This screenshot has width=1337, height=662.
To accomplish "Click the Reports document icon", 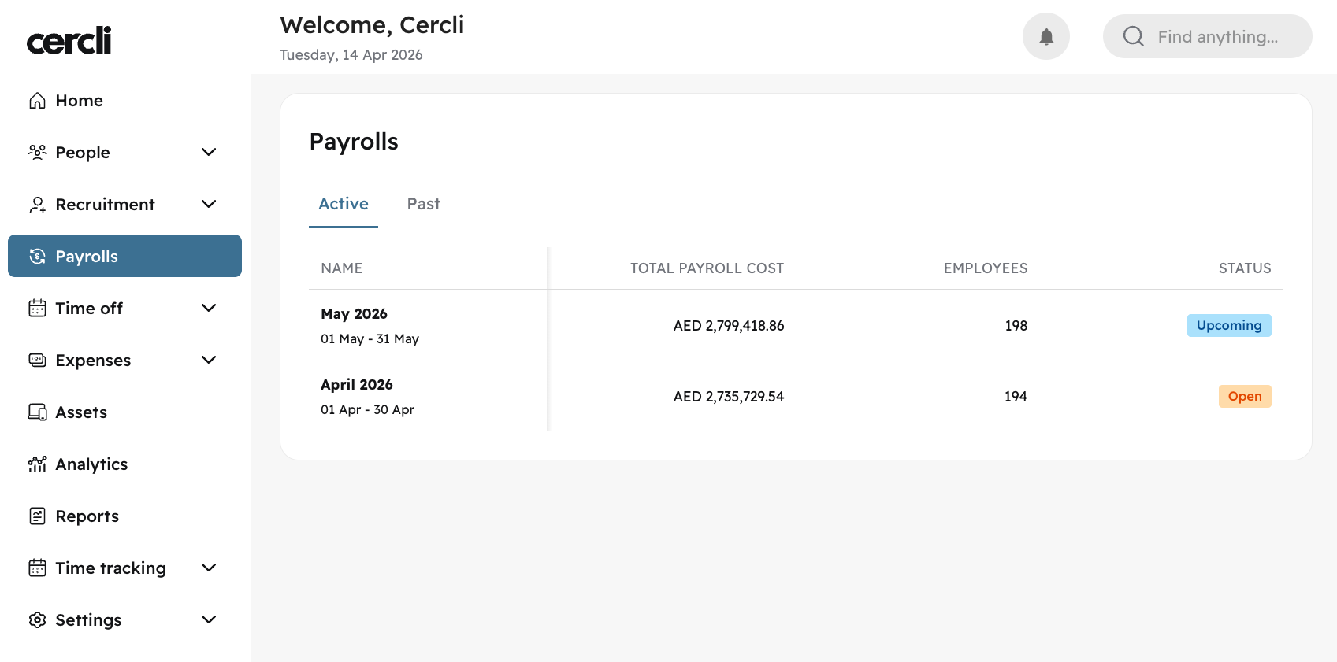I will [37, 516].
